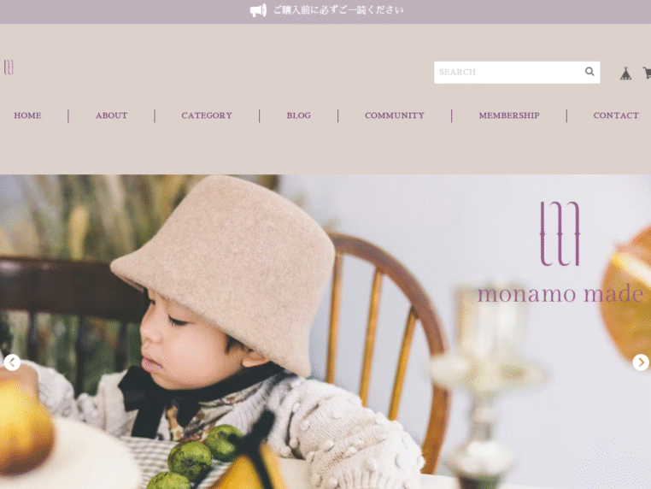Screen dimensions: 651x489
Task: Go to the BLOG page
Action: pos(298,115)
